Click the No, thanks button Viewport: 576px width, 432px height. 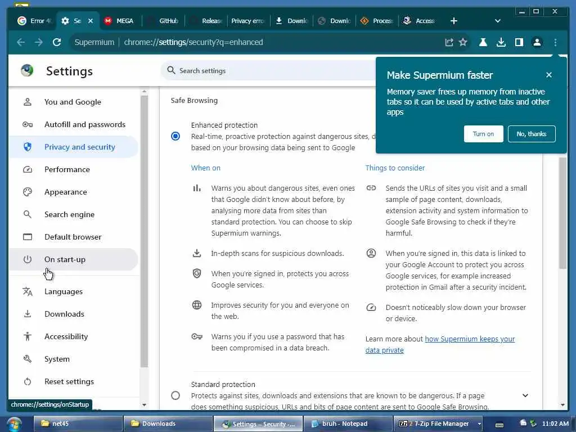[x=532, y=134]
